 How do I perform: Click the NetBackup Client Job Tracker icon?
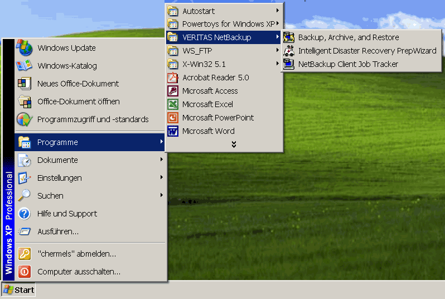[x=289, y=64]
